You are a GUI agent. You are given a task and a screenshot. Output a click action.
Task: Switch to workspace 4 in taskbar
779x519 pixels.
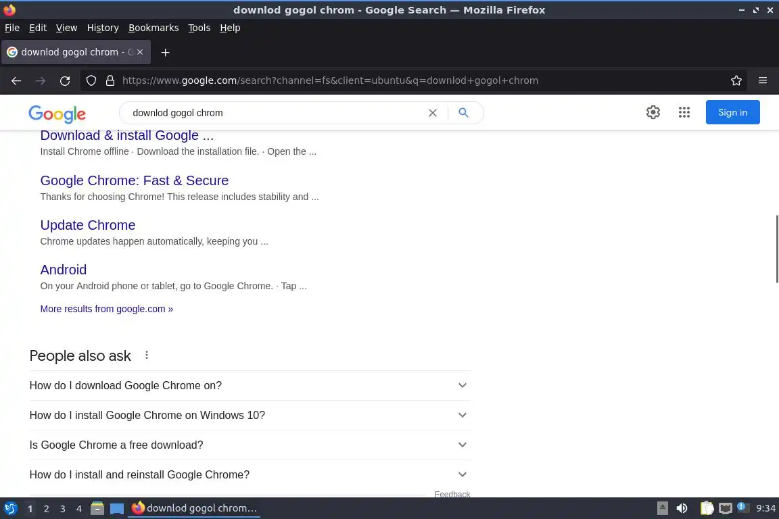(x=79, y=509)
